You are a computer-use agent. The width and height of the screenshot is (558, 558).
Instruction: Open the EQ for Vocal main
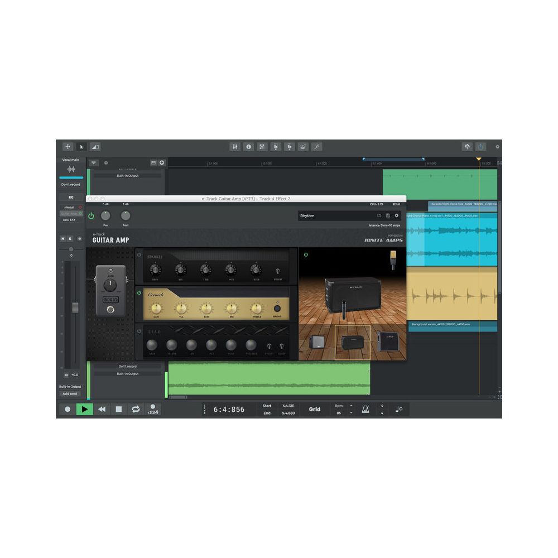(x=71, y=197)
